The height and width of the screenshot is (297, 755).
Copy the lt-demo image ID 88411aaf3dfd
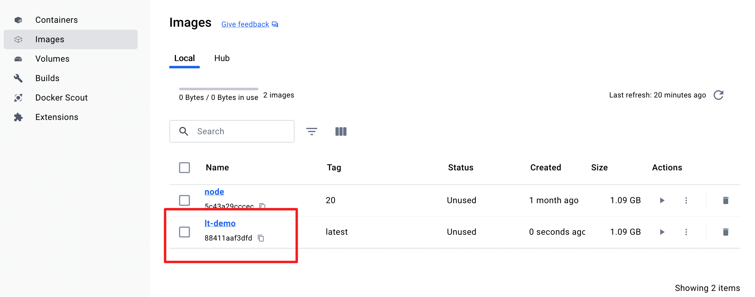pyautogui.click(x=261, y=238)
